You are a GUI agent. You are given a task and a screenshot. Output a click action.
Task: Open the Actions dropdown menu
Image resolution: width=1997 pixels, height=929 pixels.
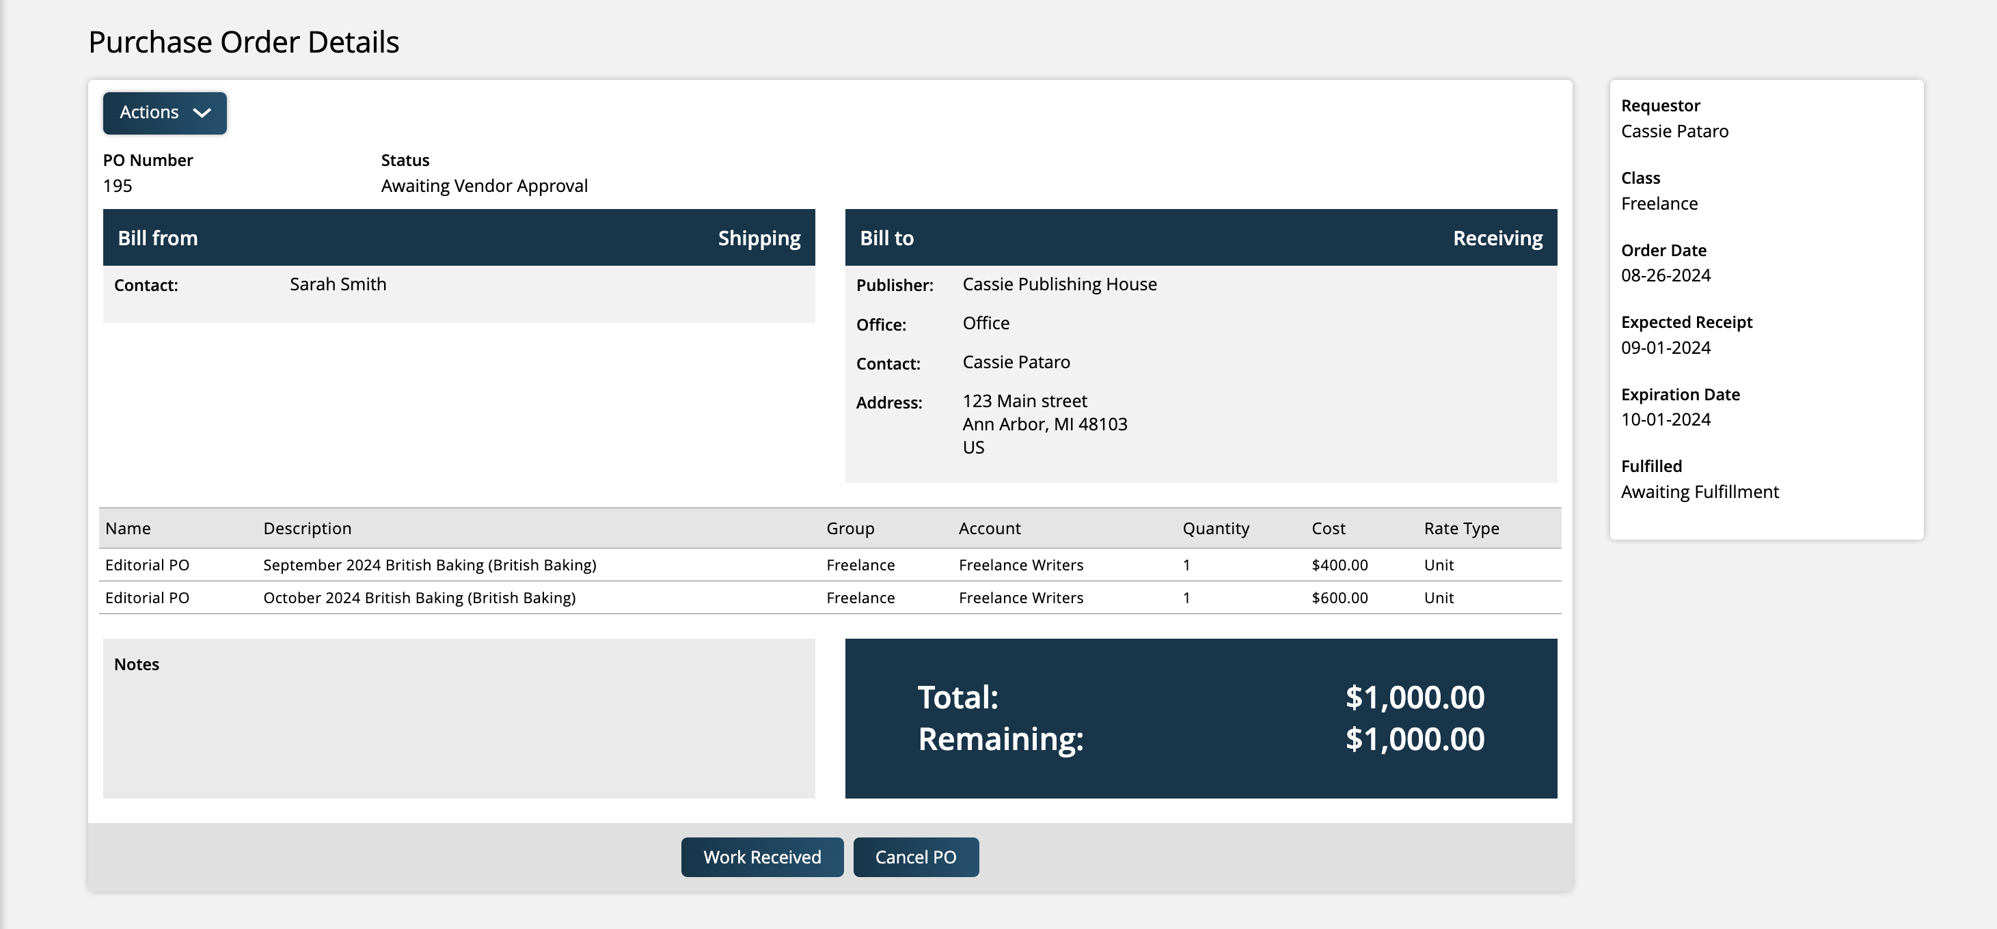click(163, 113)
